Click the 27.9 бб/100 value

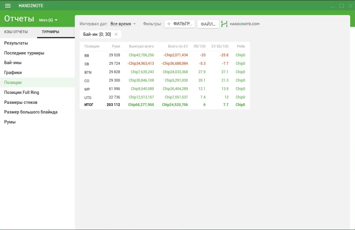[202, 72]
